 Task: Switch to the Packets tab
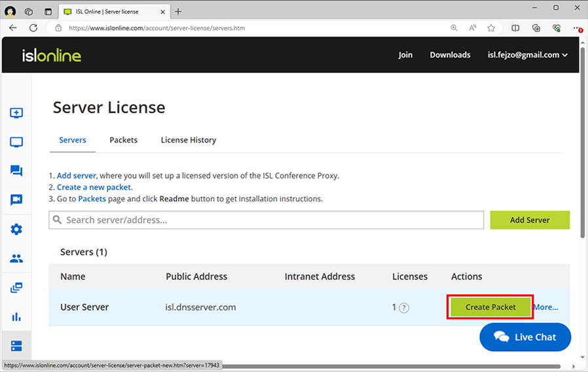coord(123,140)
